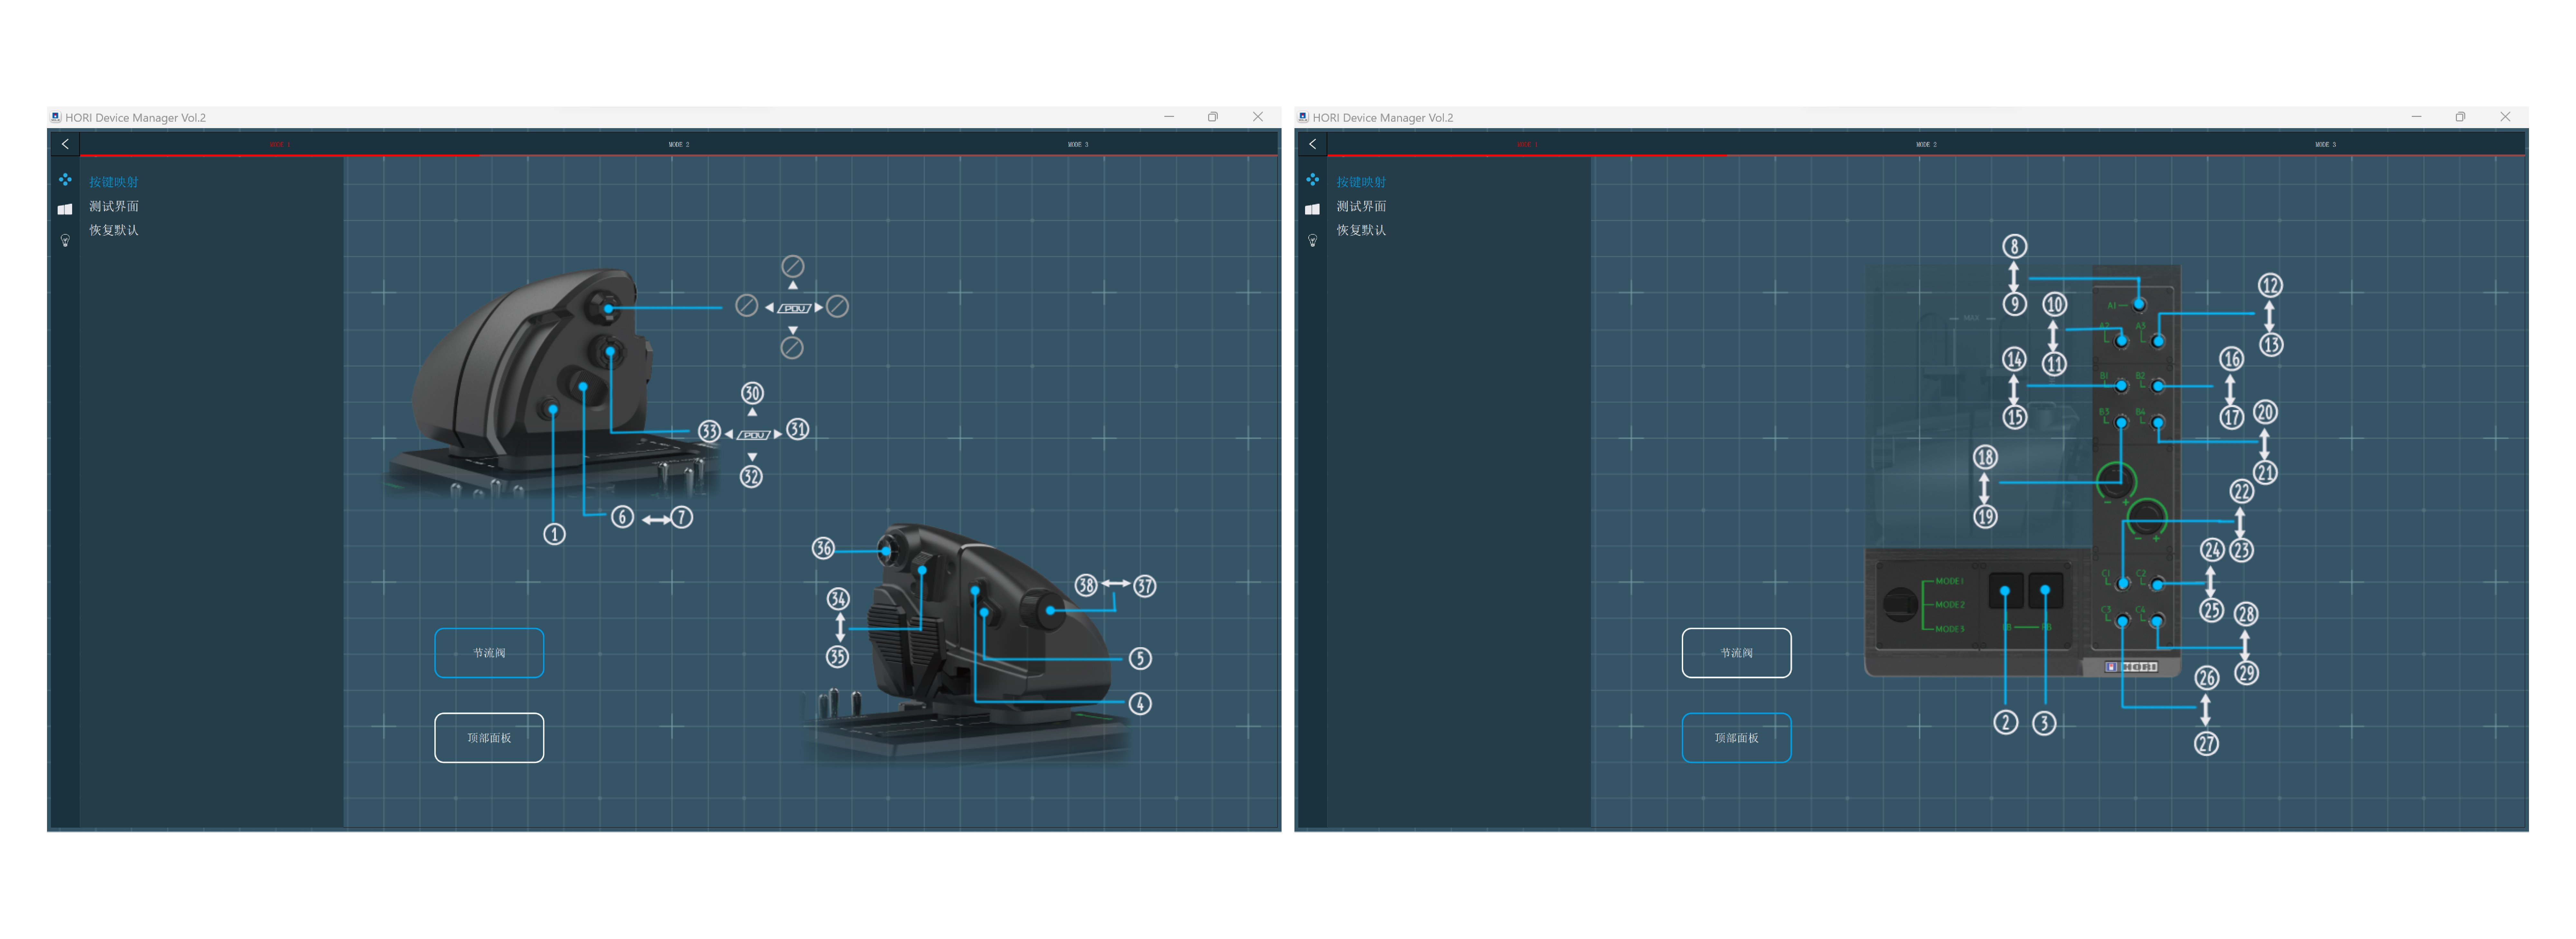This screenshot has height=939, width=2576.
Task: Click mapping circle number 11
Action: click(2054, 364)
